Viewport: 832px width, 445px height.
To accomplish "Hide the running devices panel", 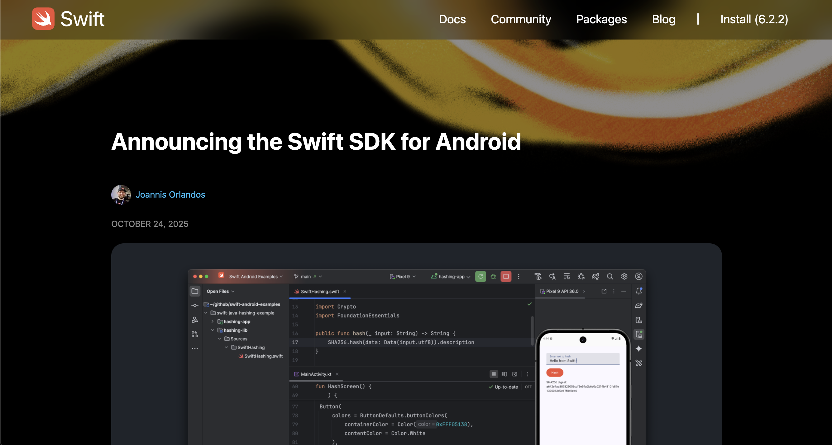I will point(624,291).
